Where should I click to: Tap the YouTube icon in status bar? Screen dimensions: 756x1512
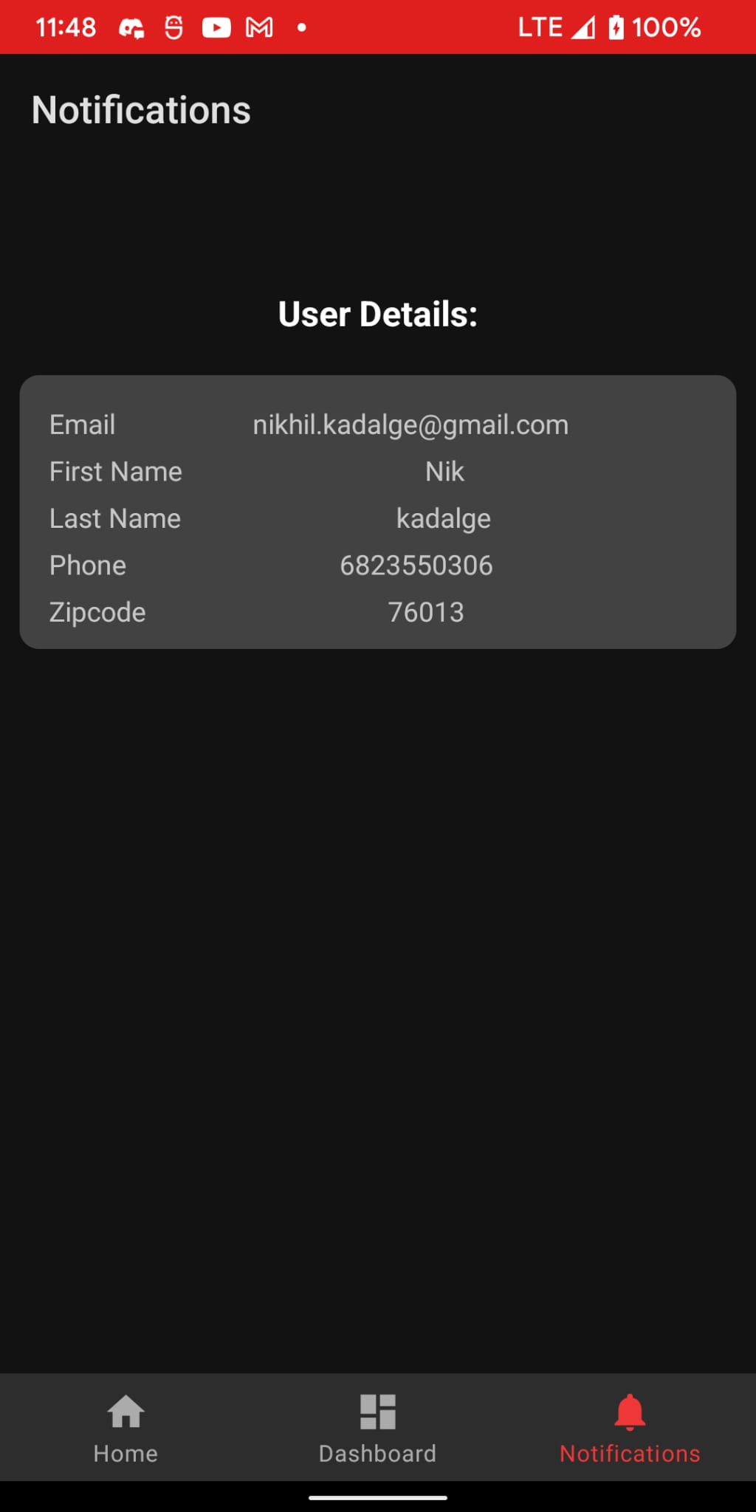[x=216, y=28]
